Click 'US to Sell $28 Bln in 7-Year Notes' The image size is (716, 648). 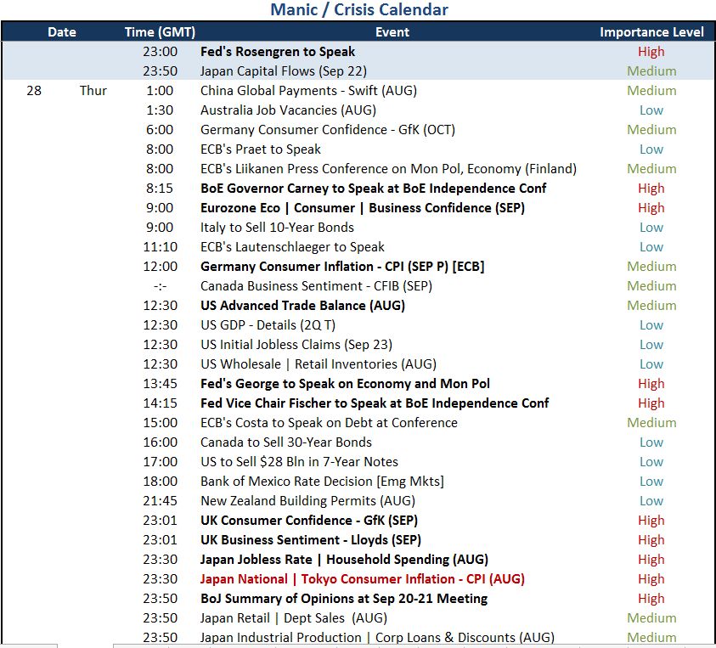tap(299, 462)
